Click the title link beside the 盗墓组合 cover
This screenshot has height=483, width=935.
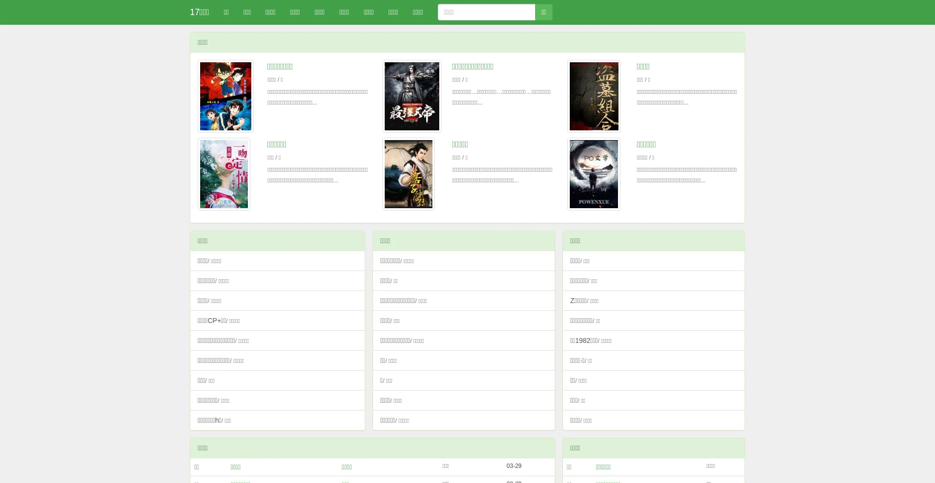click(643, 67)
